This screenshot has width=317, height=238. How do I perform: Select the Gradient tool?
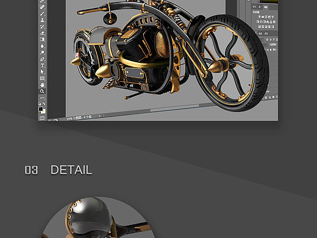(x=42, y=40)
